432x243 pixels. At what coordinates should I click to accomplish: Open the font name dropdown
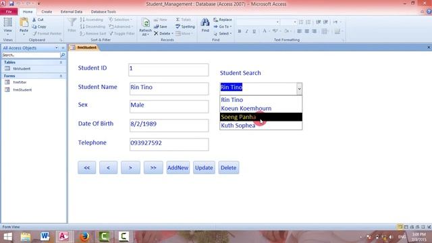[277, 22]
